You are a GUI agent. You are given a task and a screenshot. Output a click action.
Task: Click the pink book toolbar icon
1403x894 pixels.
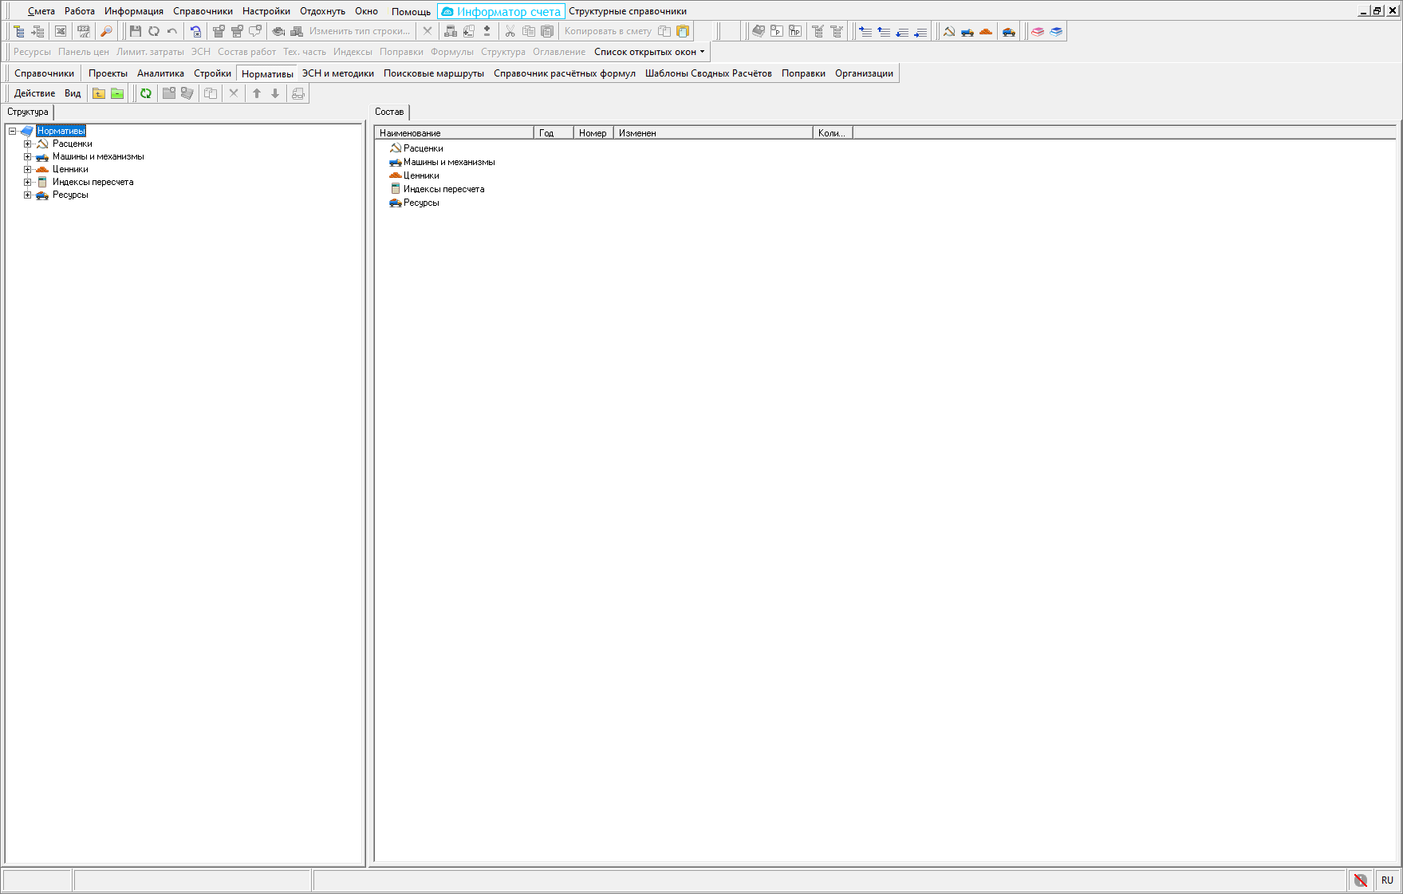(1038, 31)
